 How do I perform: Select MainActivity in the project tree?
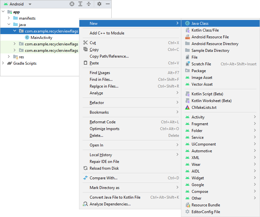(x=40, y=38)
